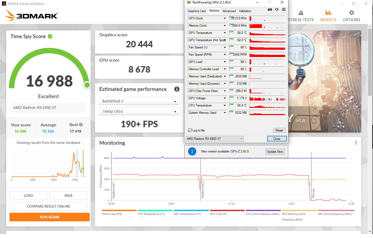Image resolution: width=373 pixels, height=238 pixels.
Task: Click the 190+ FPS estimate
Action: [139, 124]
